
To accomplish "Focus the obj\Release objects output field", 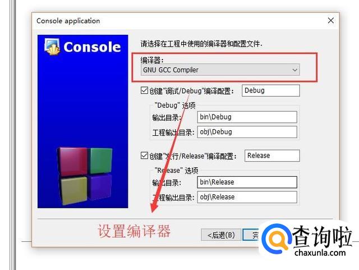I will click(x=247, y=197).
